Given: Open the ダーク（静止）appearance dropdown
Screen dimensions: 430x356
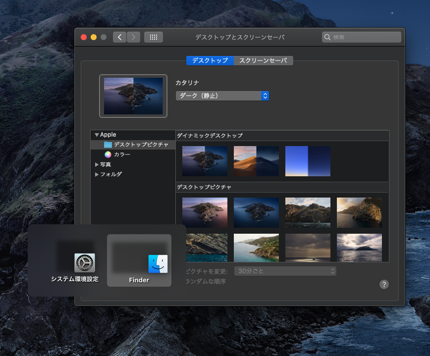Looking at the screenshot, I should (x=222, y=96).
